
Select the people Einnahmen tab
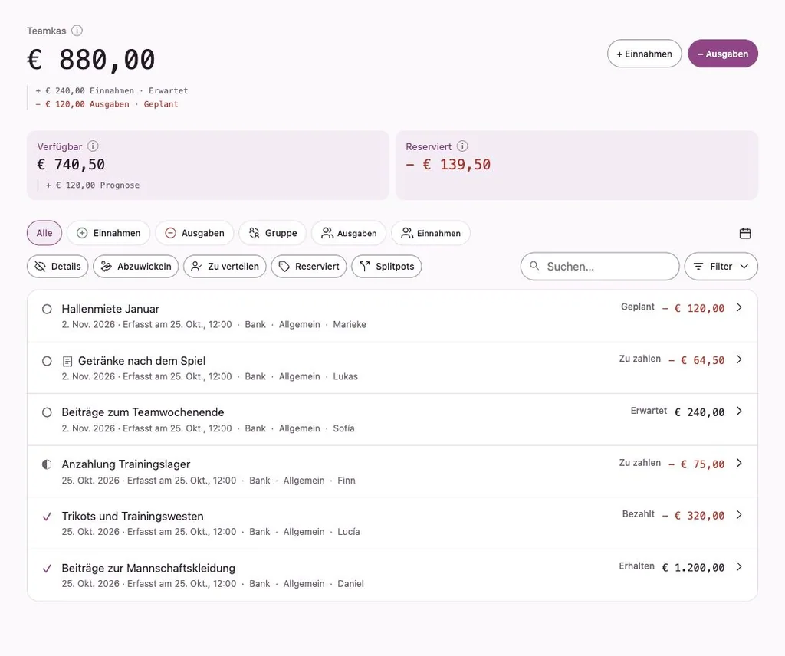click(x=431, y=233)
